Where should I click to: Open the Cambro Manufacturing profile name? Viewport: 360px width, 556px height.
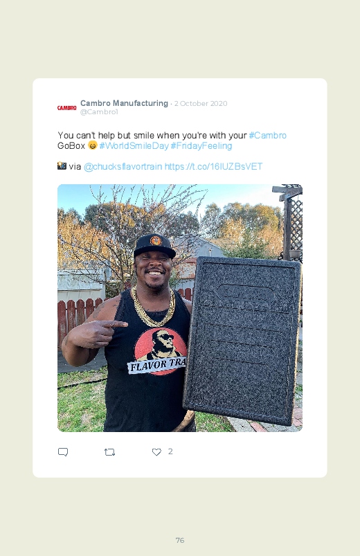click(124, 103)
